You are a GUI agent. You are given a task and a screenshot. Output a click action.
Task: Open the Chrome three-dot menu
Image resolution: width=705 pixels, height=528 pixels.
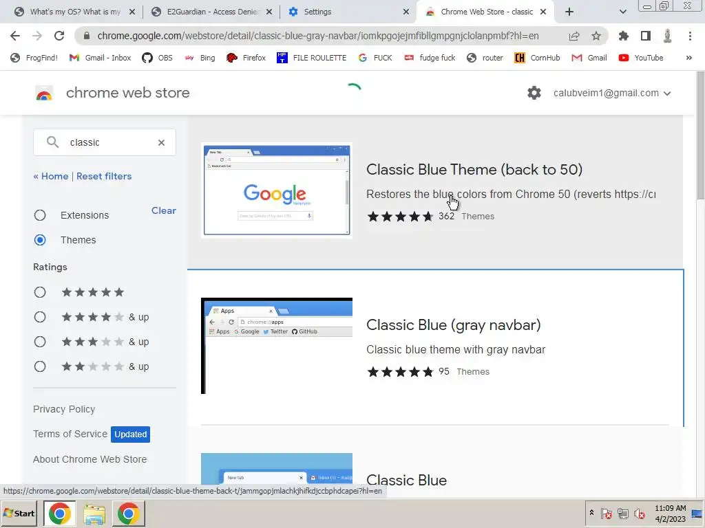click(x=690, y=36)
